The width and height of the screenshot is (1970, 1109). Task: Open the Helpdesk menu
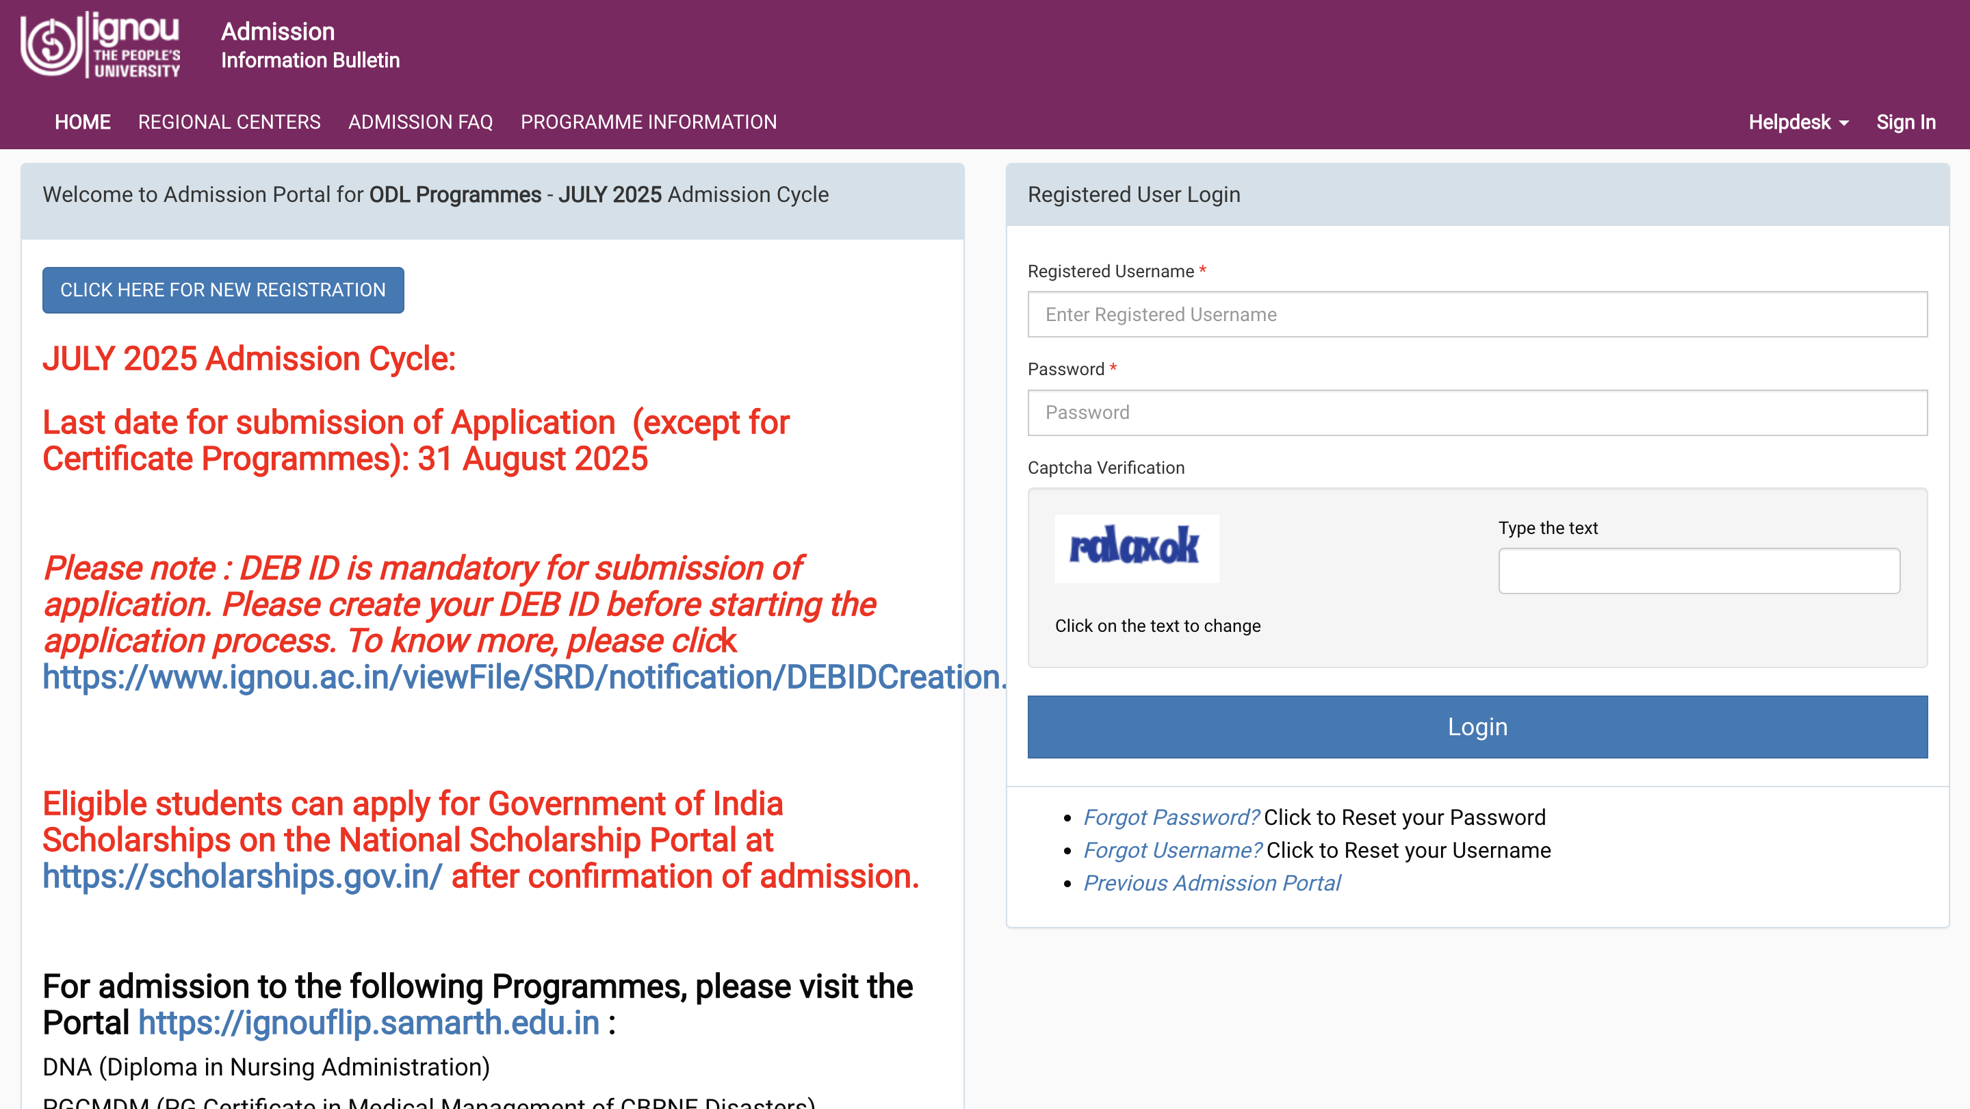point(1789,123)
